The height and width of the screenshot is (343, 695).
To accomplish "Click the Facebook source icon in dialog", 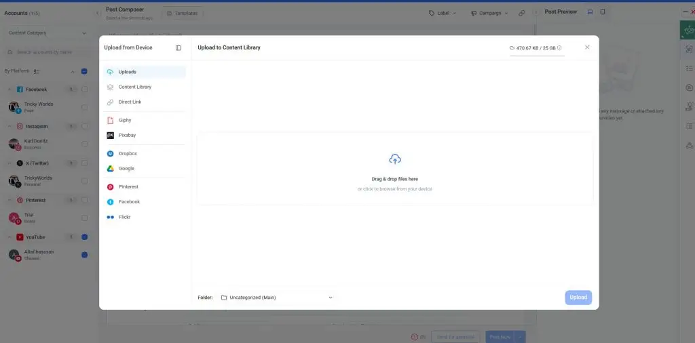I will (x=111, y=202).
